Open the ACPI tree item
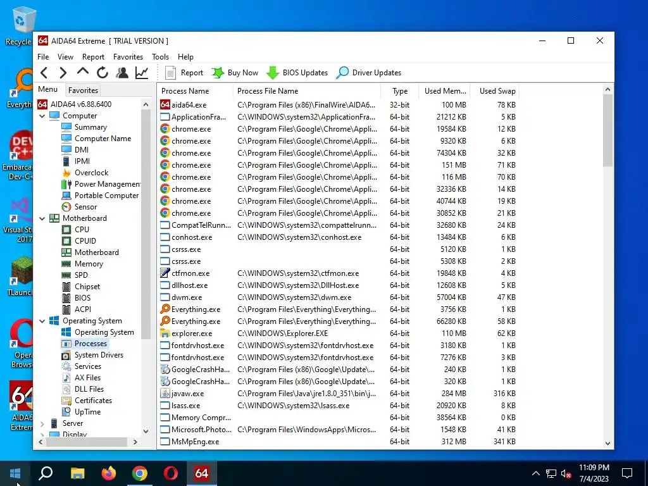648x486 pixels. (76, 309)
